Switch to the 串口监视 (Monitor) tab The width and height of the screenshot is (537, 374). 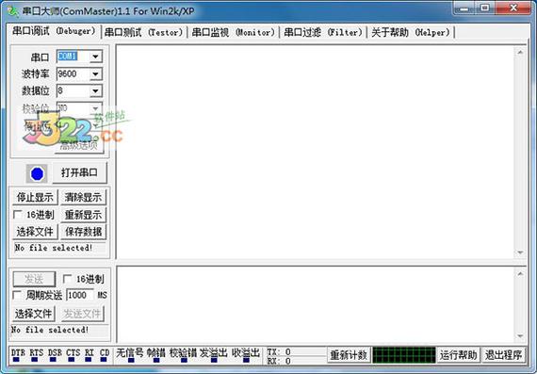tap(234, 33)
